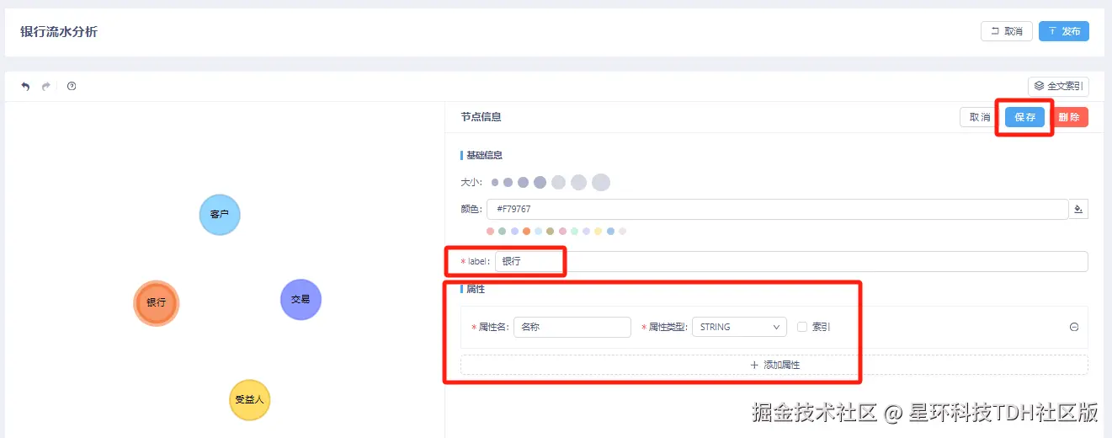Pick the olive color swatch
The image size is (1112, 438).
coord(550,231)
